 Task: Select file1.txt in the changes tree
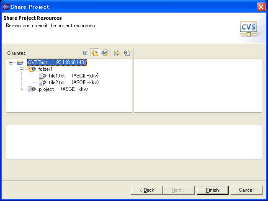point(57,76)
